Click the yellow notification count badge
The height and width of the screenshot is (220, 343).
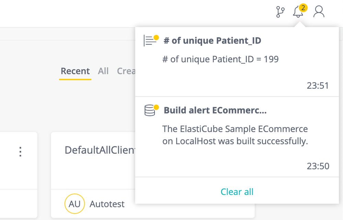pyautogui.click(x=303, y=8)
